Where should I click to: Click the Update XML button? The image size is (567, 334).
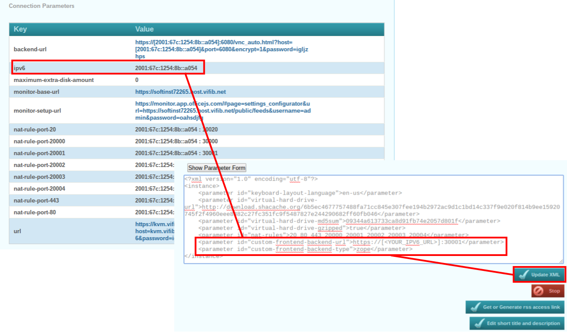coord(539,274)
